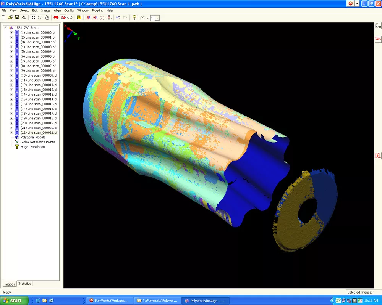
Task: Save project with the floppy disk icon
Action: coord(17,18)
